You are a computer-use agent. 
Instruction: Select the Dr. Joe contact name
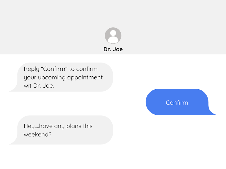click(113, 49)
